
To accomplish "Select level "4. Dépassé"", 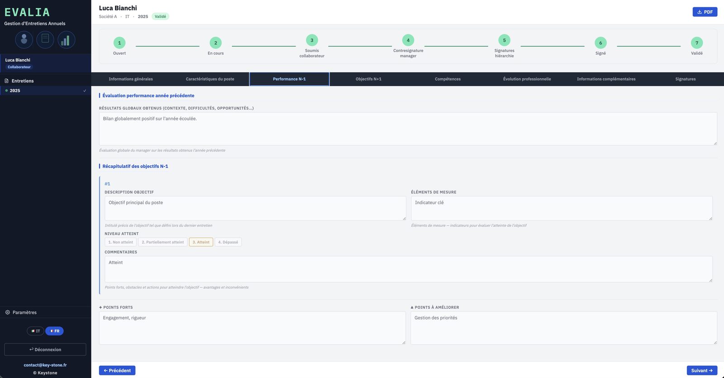I will 228,242.
